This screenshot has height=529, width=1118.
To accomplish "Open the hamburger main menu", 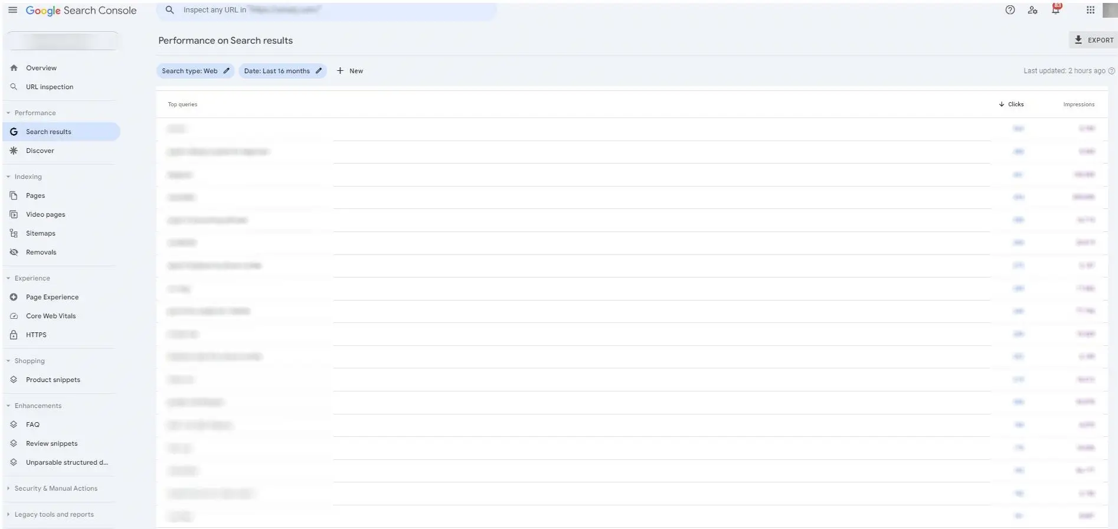I will click(x=12, y=10).
